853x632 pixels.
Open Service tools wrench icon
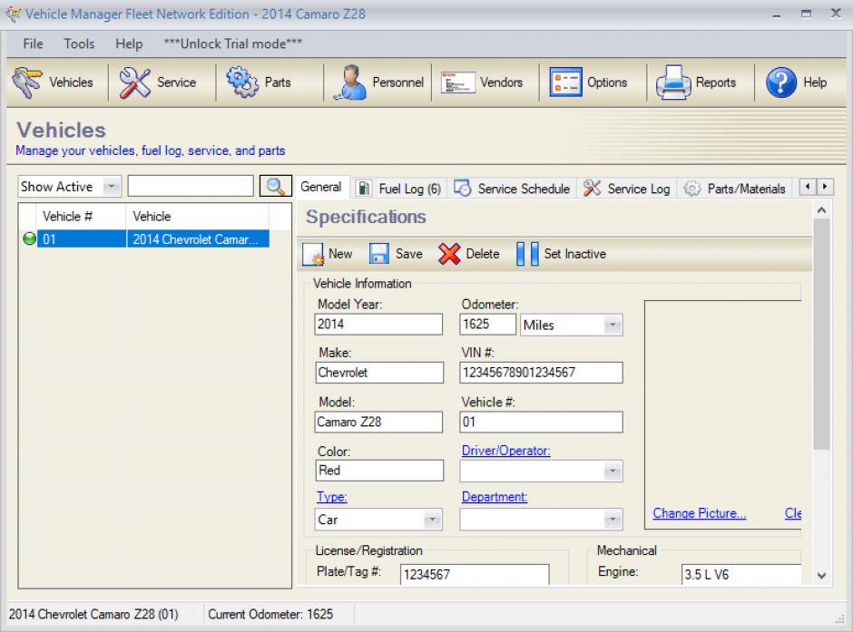[x=134, y=83]
